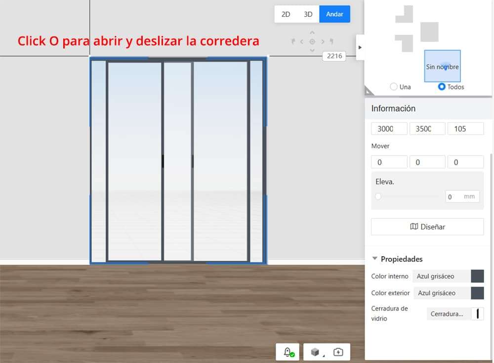Open the Cerradura de vidrio dropdown
Image resolution: width=494 pixels, height=363 pixels.
(x=449, y=314)
